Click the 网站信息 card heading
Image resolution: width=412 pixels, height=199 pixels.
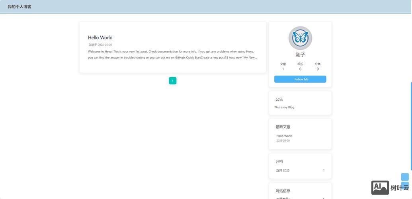pos(283,191)
